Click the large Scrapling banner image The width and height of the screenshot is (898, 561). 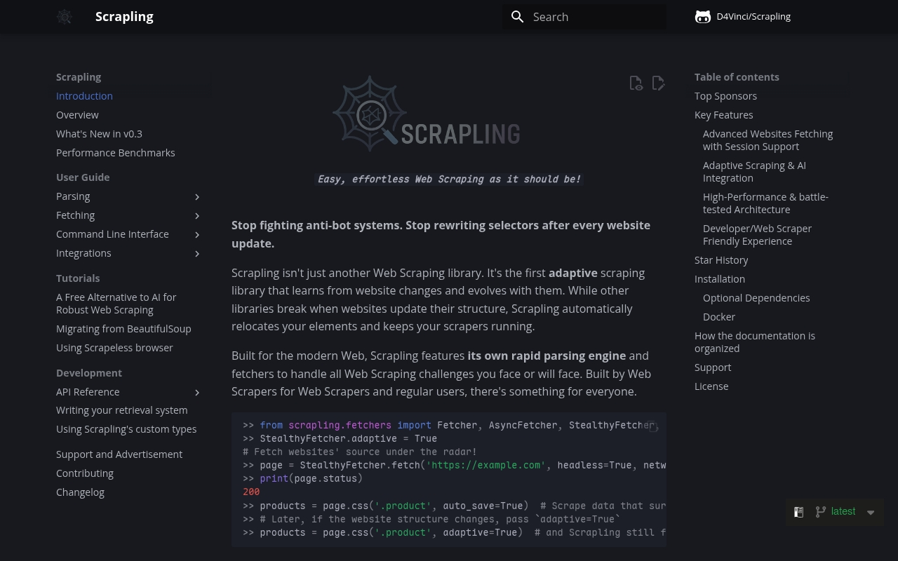coord(427,114)
